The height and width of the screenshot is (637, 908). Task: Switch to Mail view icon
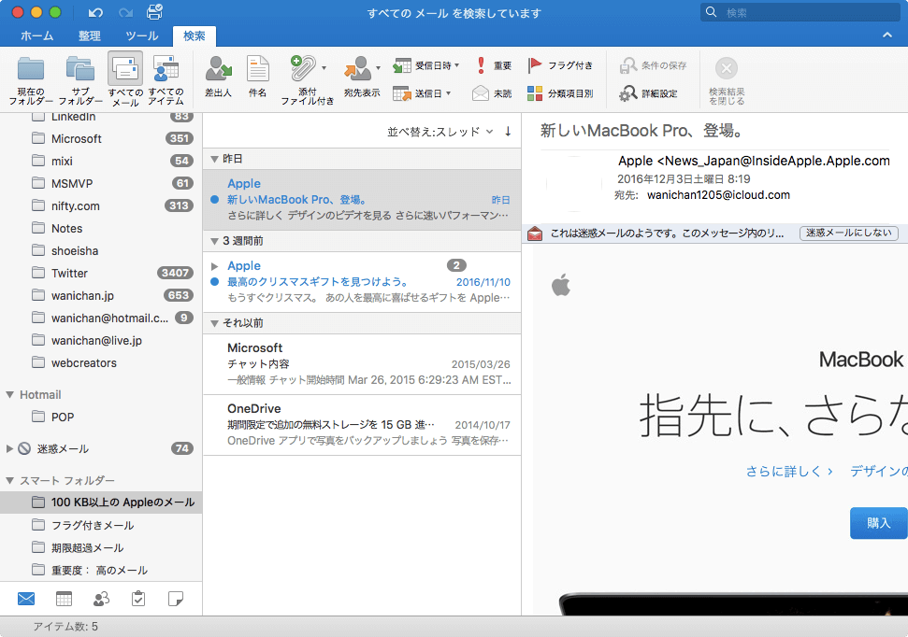coord(26,599)
